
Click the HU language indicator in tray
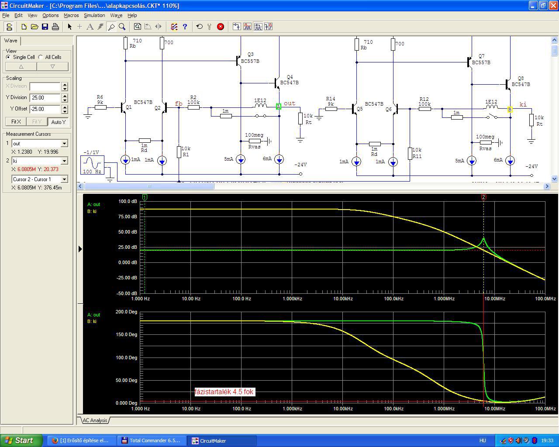[x=483, y=440]
